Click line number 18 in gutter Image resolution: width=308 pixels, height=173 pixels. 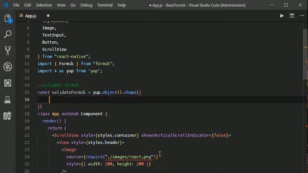coord(27,114)
